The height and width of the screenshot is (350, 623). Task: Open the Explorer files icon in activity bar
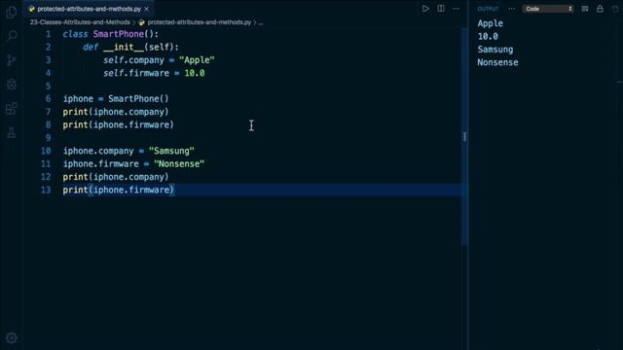point(12,12)
